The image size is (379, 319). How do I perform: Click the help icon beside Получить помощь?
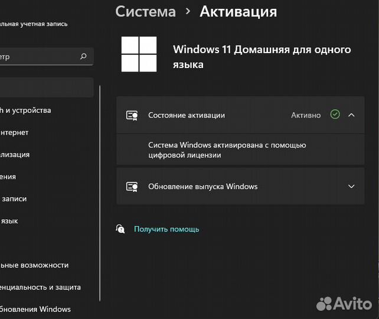[x=120, y=229]
